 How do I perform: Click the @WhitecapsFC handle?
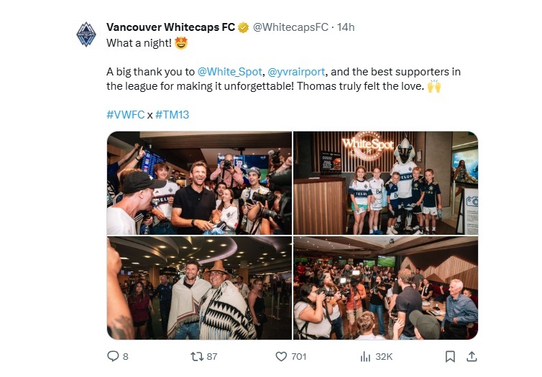click(290, 27)
